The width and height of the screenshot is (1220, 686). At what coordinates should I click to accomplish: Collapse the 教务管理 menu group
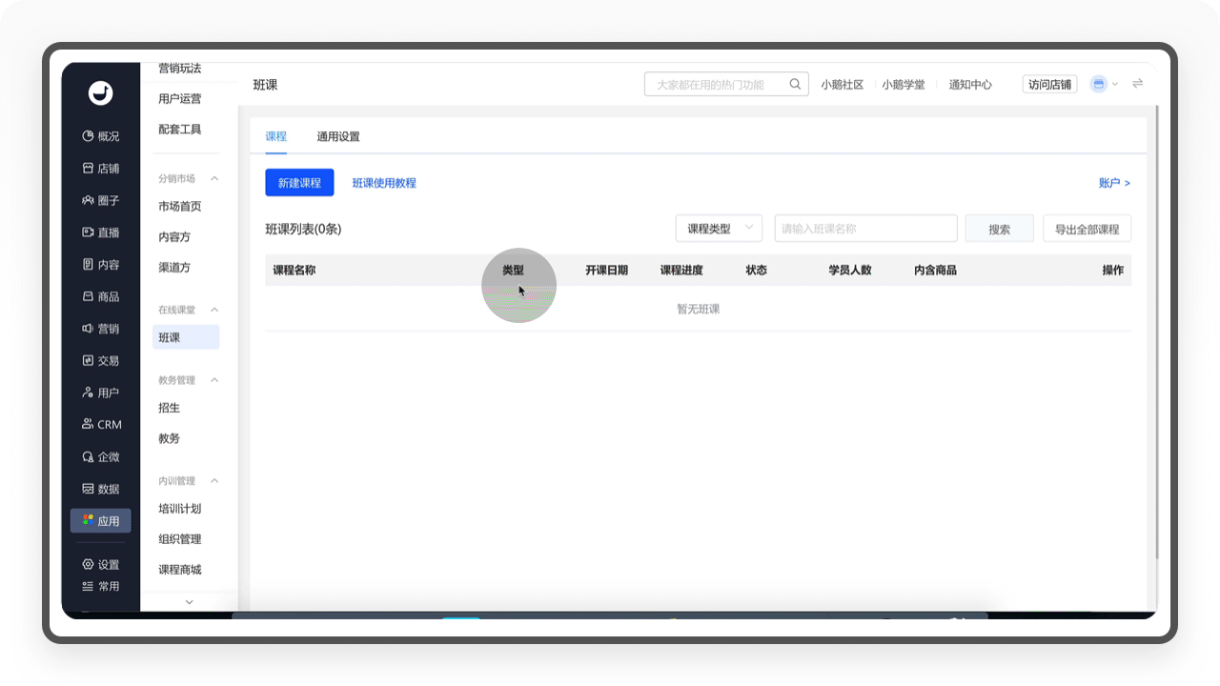click(214, 380)
